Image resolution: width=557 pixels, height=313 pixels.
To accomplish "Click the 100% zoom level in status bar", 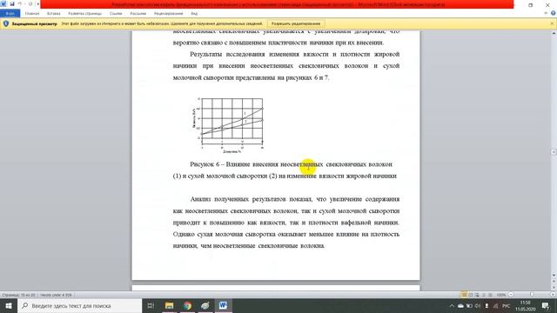I will (x=501, y=295).
